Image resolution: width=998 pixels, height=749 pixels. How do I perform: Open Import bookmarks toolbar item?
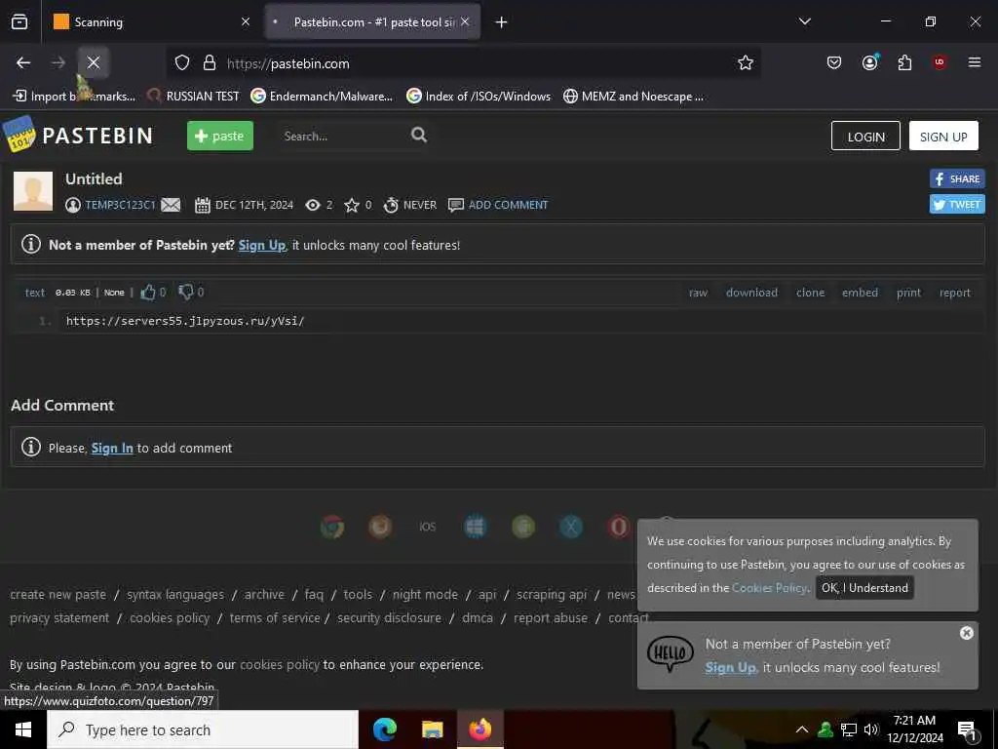(x=74, y=97)
